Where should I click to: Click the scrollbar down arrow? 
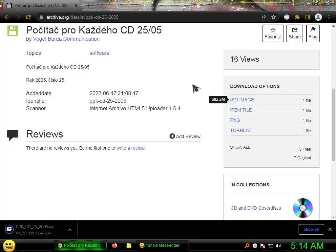tap(333, 218)
